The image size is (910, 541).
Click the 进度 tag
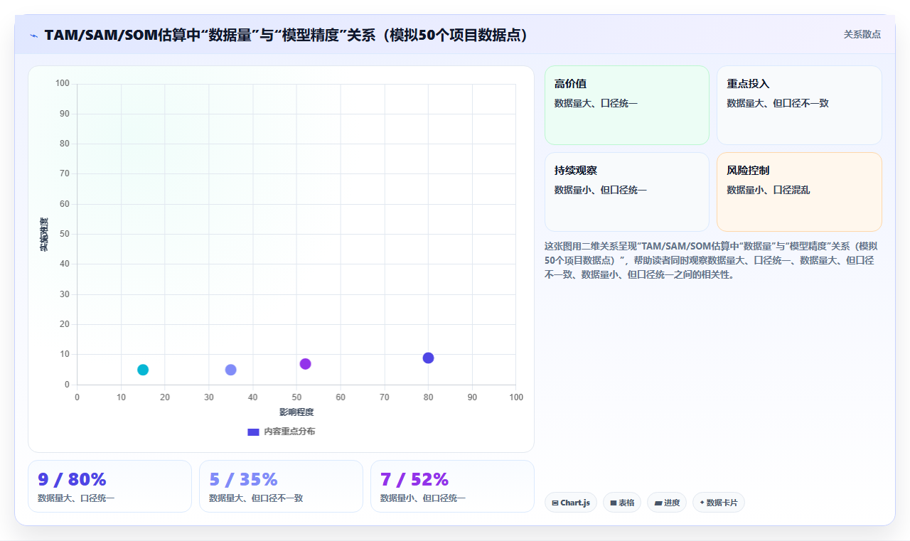(667, 503)
